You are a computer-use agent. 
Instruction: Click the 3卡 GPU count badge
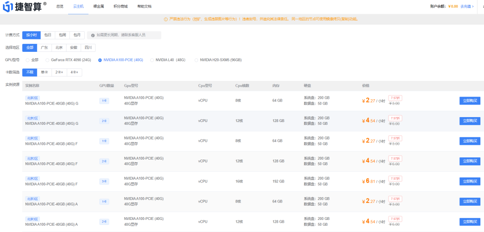click(x=104, y=181)
